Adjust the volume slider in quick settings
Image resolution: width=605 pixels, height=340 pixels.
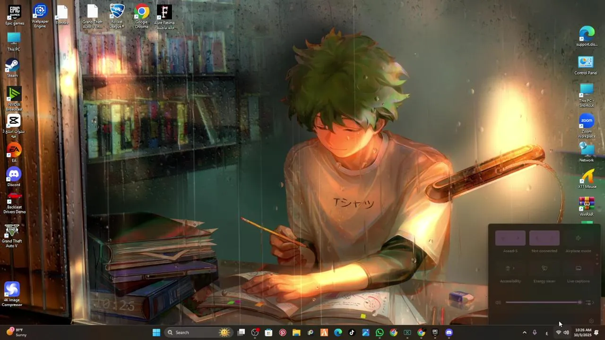(543, 302)
